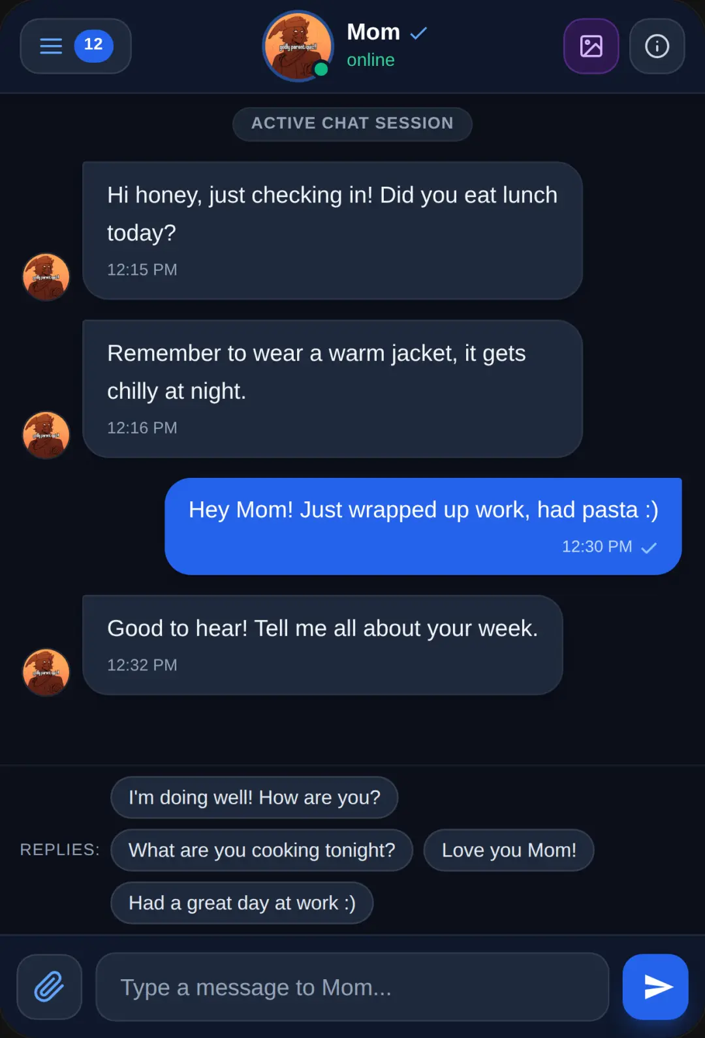Send message with paper plane icon

click(655, 986)
